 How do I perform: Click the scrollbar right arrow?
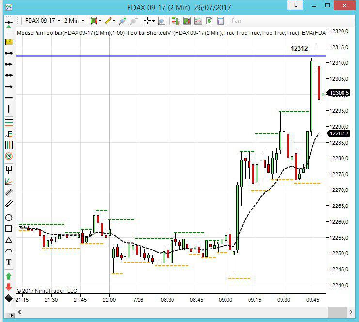pyautogui.click(x=351, y=312)
